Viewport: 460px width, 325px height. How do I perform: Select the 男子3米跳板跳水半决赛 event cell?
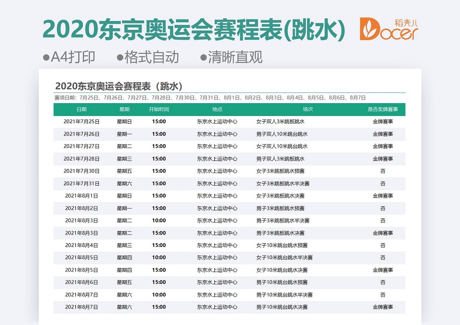[x=283, y=220]
